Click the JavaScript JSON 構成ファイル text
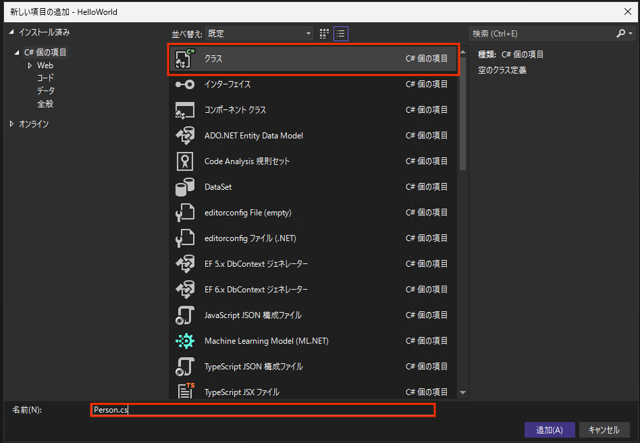 (x=252, y=315)
